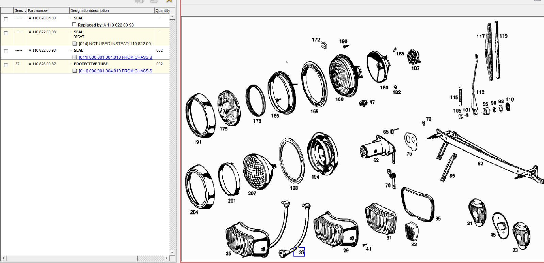544x263 pixels.
Task: Click callout 41 near the small screw
Action: 369,249
